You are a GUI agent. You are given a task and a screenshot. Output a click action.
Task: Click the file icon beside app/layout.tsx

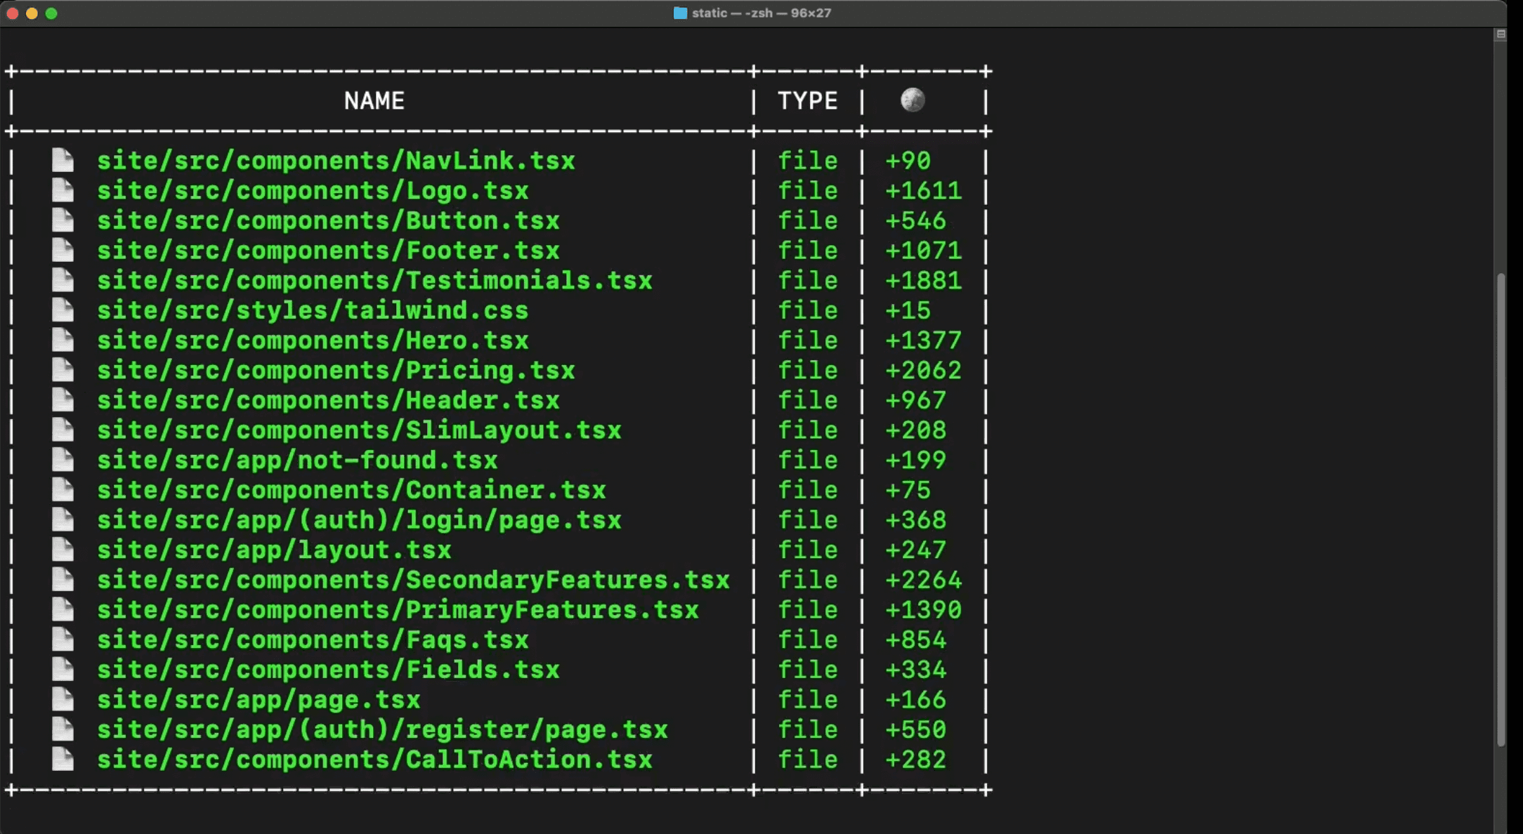point(63,550)
